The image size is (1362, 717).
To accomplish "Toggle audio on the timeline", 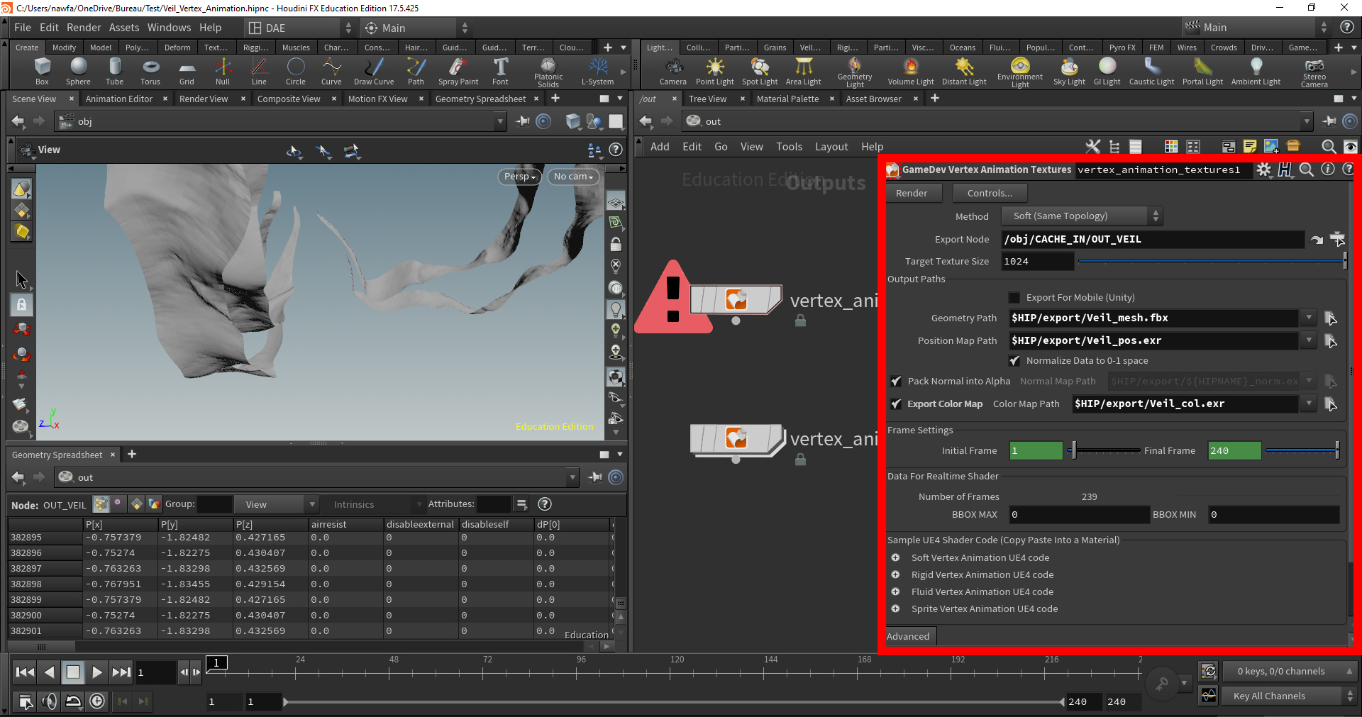I will tap(49, 701).
